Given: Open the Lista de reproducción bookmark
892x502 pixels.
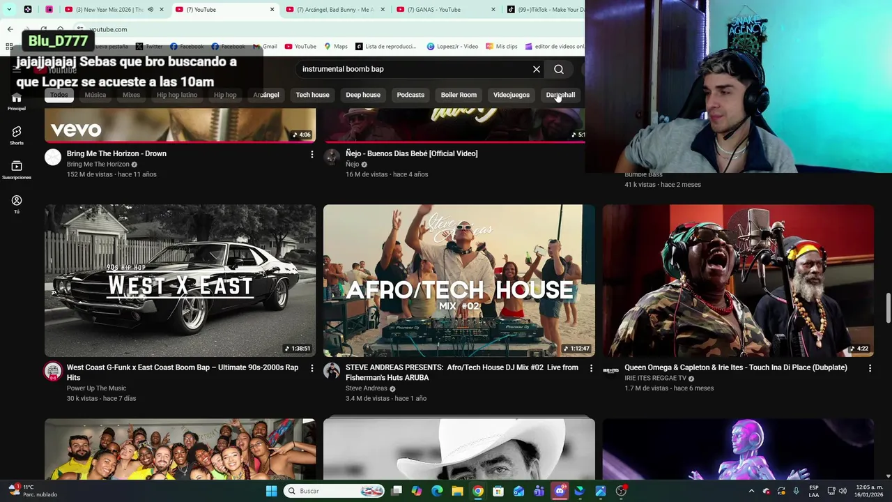Looking at the screenshot, I should tap(385, 46).
